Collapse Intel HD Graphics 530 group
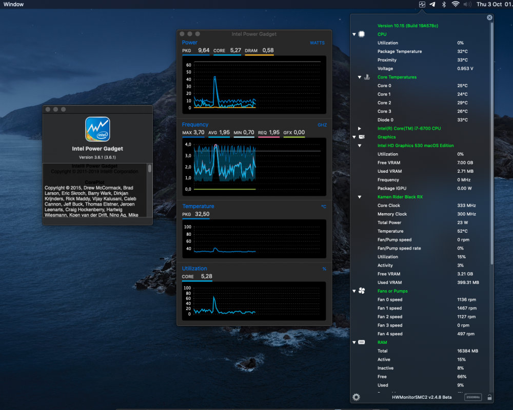Viewport: 513px width, 410px height. coord(360,146)
